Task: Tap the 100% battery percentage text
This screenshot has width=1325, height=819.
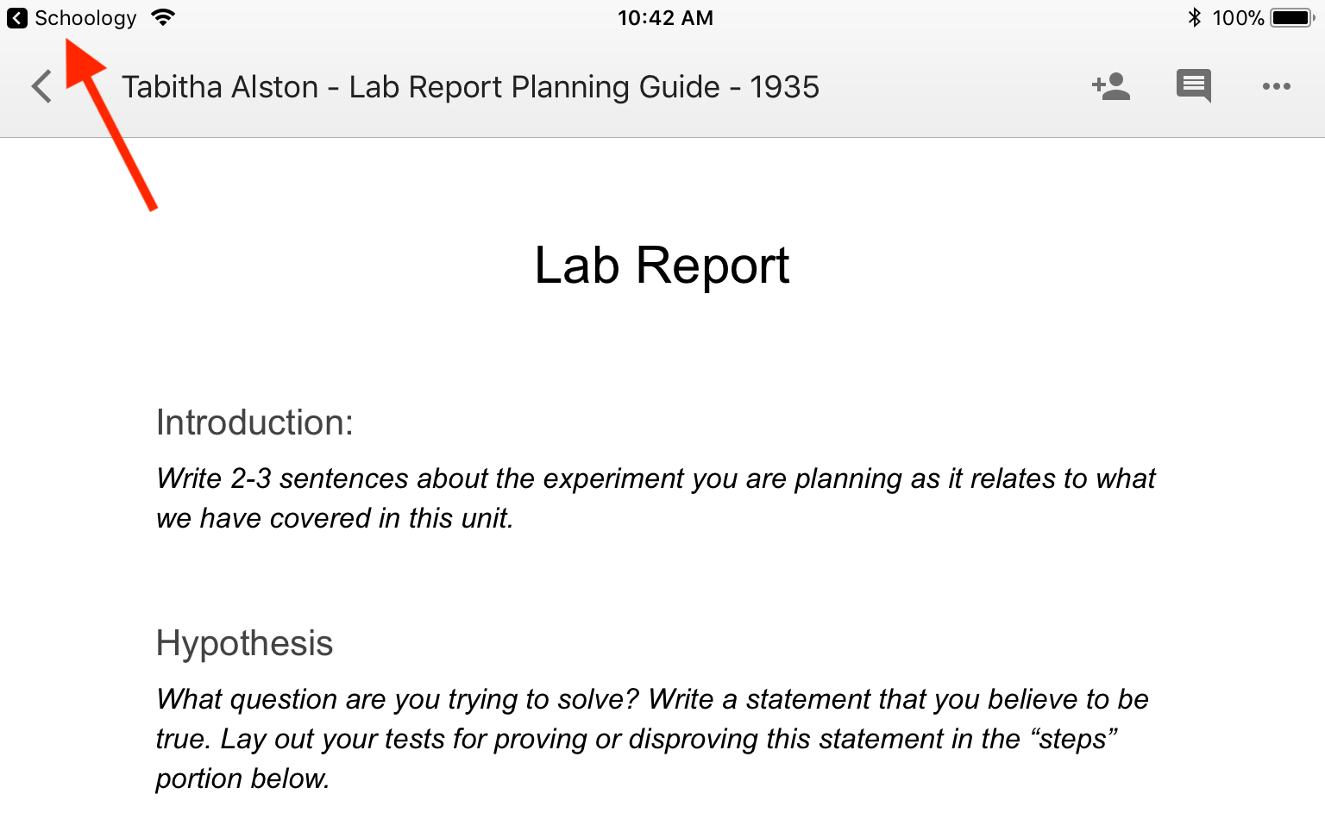Action: coord(1238,18)
